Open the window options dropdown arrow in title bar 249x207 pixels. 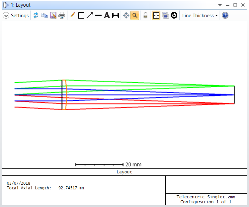[220, 5]
